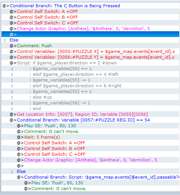The height and width of the screenshot is (195, 180).
Task: Select the Else line preceding 'Comment: Push'
Action: (x=90, y=40)
